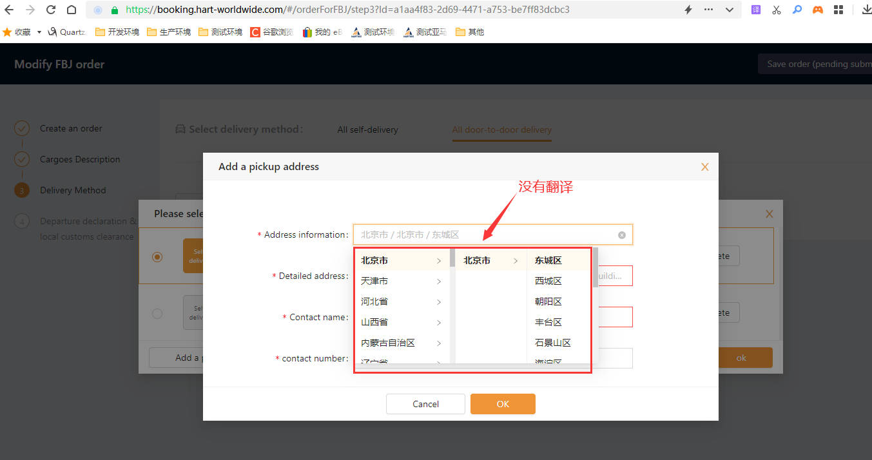The image size is (872, 460).
Task: Choose 朝阳区 from the district column
Action: pyautogui.click(x=548, y=302)
